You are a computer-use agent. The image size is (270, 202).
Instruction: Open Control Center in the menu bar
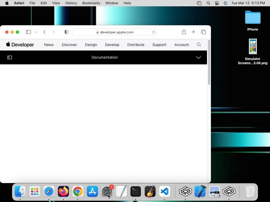coord(217,3)
